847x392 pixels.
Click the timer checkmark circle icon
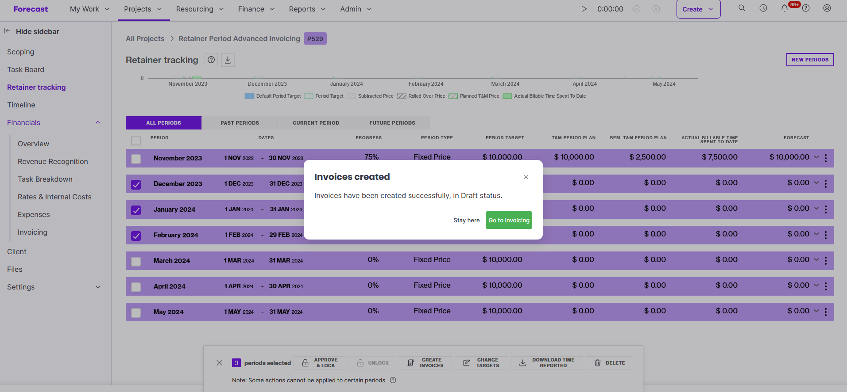[637, 9]
